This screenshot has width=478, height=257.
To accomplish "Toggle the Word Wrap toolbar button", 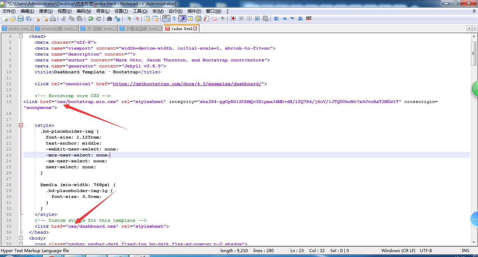I will click(x=166, y=19).
